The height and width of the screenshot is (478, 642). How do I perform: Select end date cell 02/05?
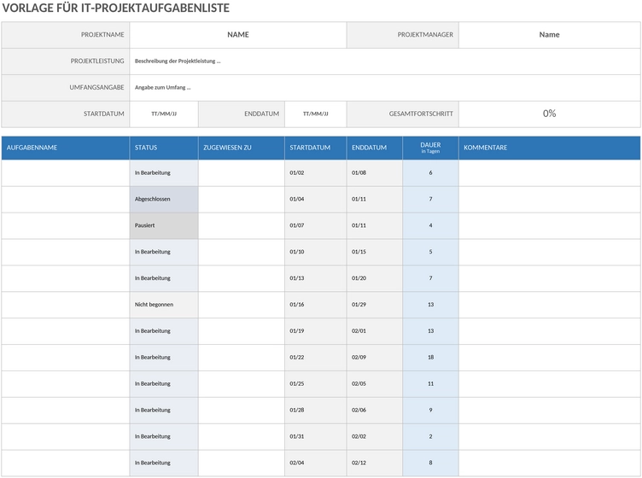375,384
